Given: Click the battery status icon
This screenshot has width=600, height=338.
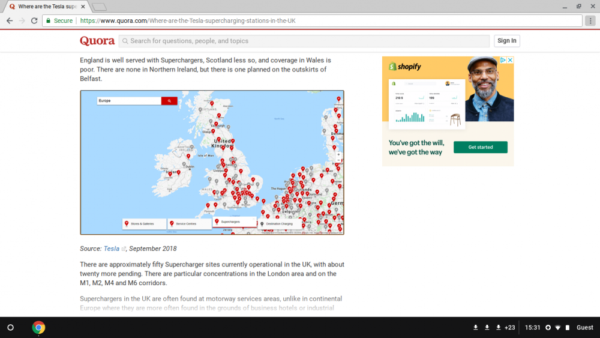Looking at the screenshot, I should (568, 328).
